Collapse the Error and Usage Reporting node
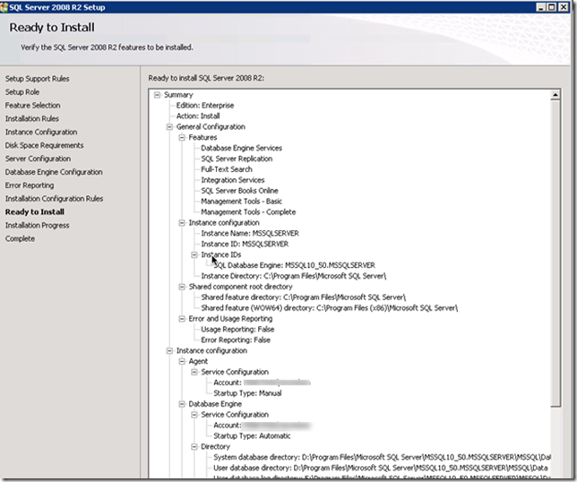 [x=182, y=319]
